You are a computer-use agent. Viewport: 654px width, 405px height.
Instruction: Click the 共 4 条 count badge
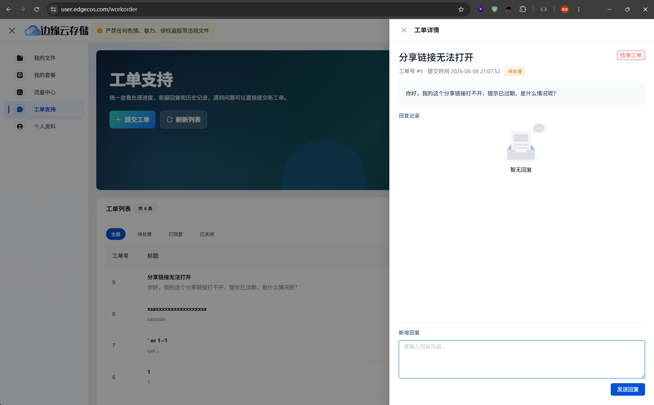(x=145, y=208)
